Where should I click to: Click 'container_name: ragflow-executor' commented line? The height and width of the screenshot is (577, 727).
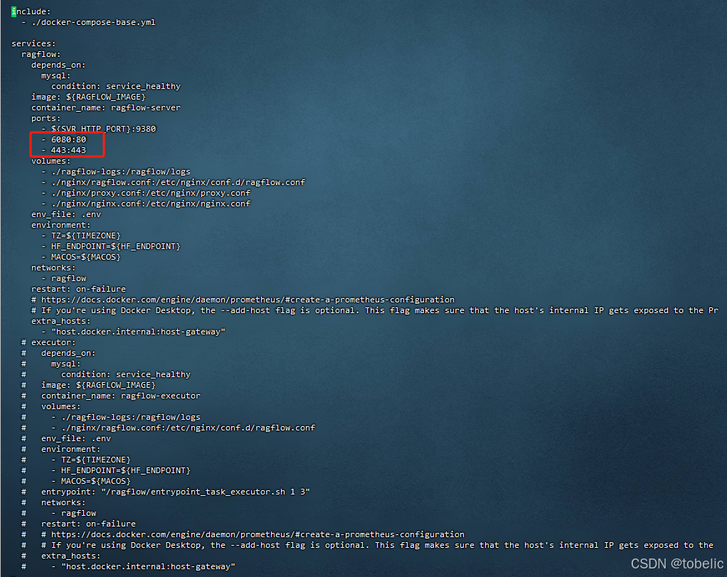(121, 396)
